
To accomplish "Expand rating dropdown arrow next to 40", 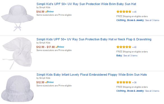I will (x=133, y=47).
